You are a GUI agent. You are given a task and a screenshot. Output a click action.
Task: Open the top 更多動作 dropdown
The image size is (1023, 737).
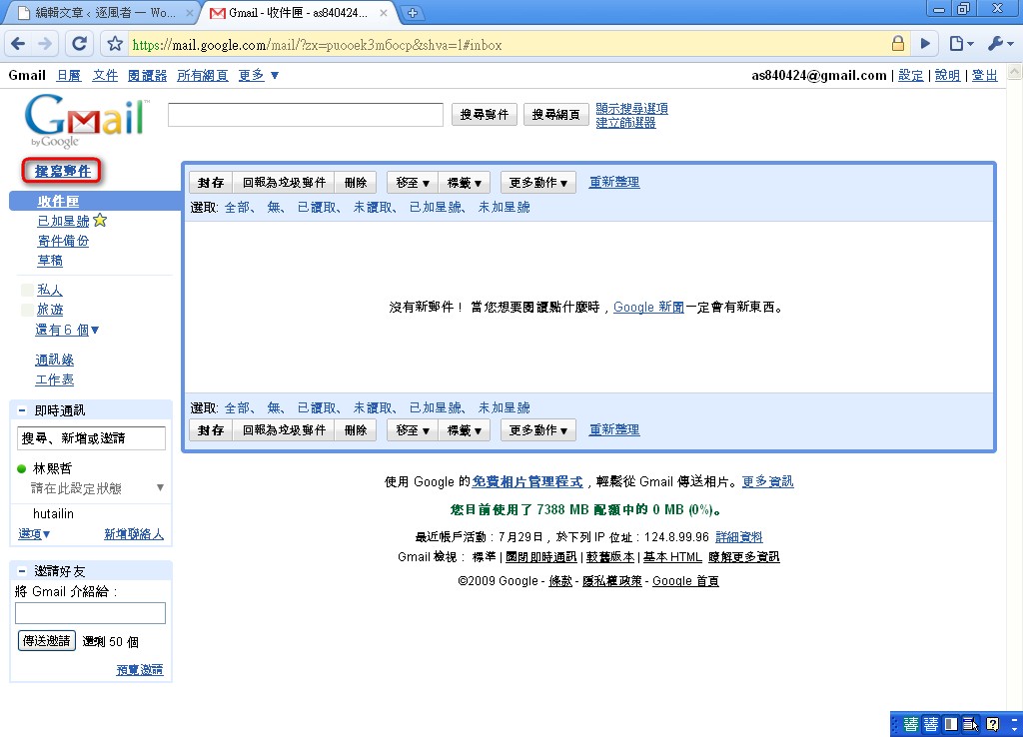point(538,183)
